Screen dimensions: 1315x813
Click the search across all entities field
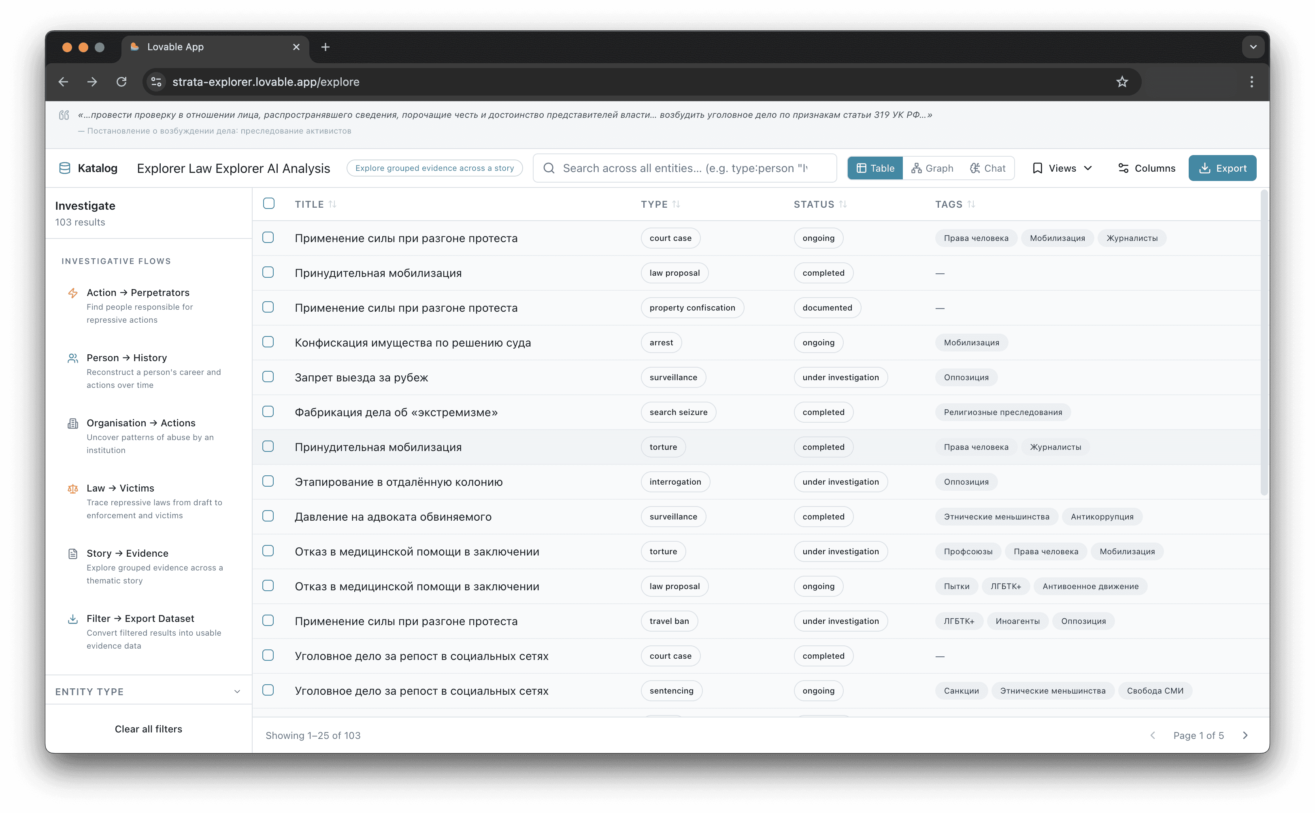(x=684, y=168)
